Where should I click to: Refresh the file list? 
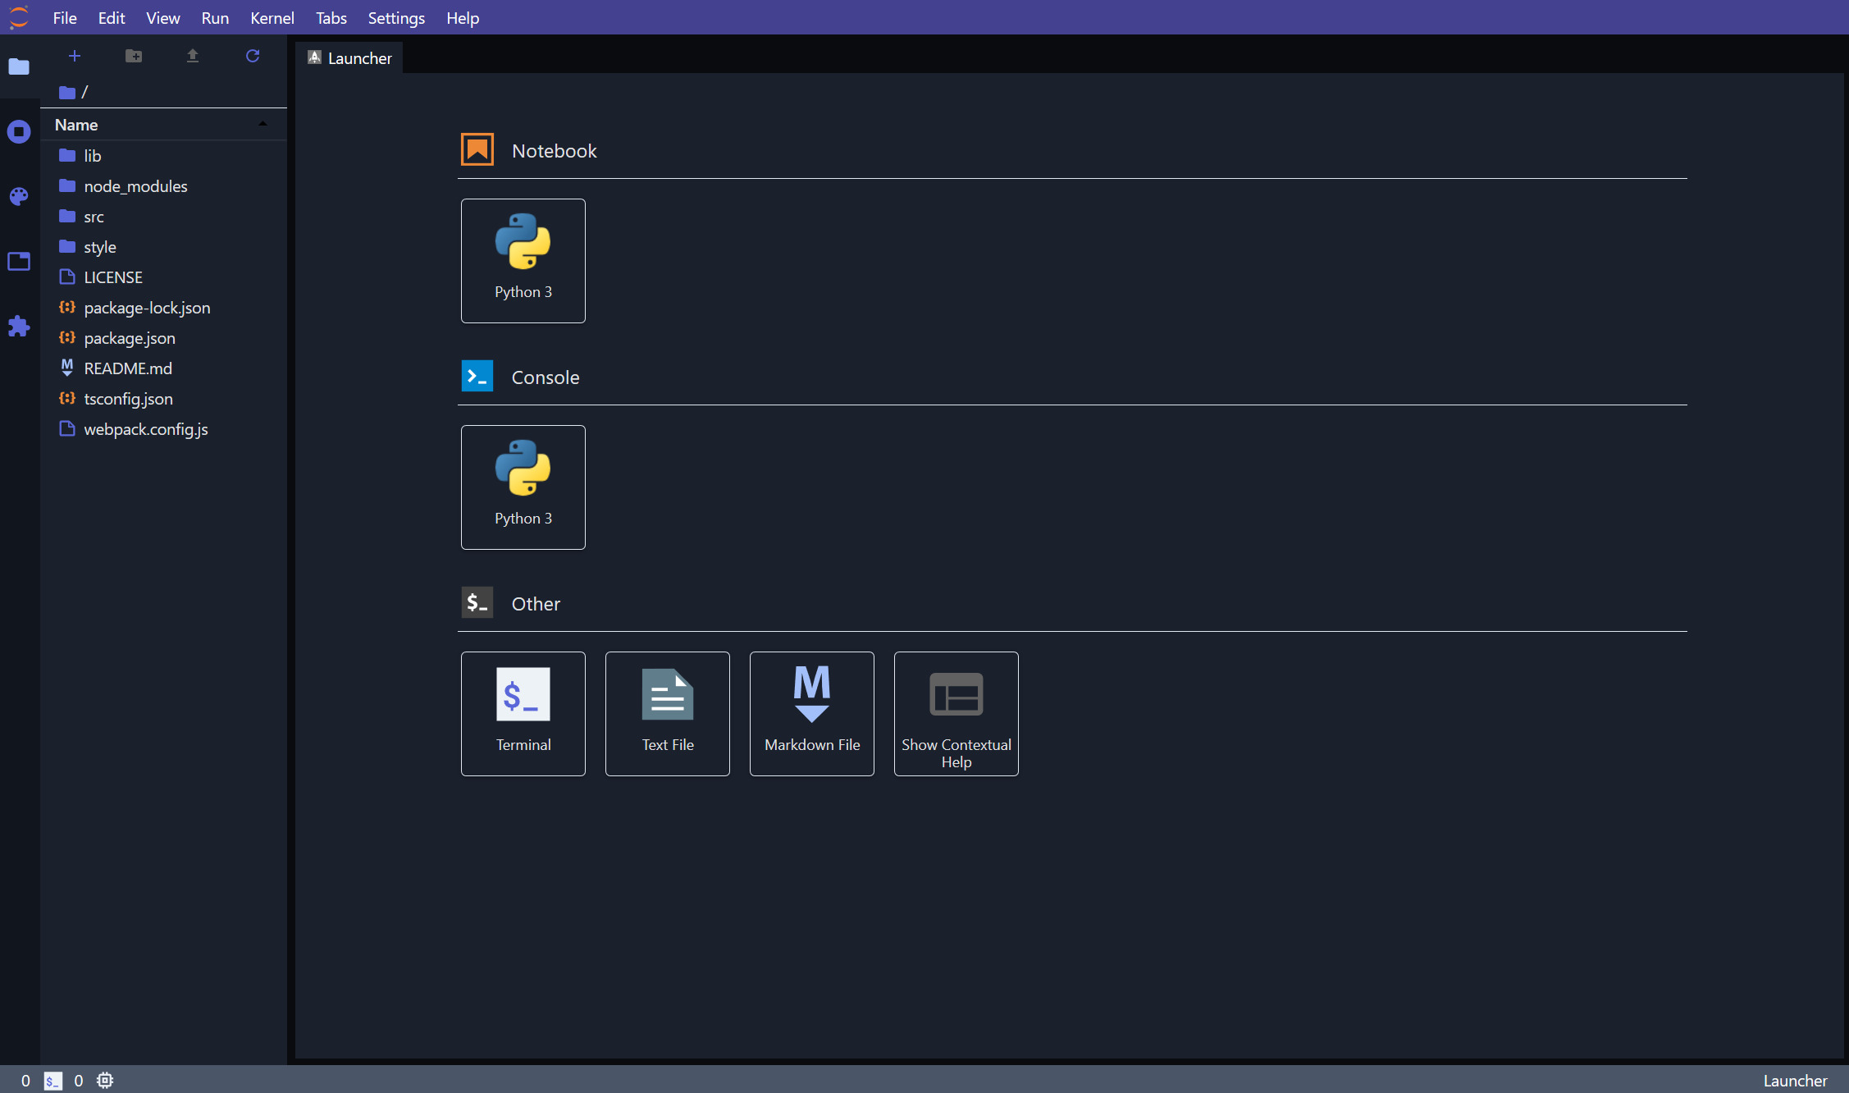coord(253,56)
